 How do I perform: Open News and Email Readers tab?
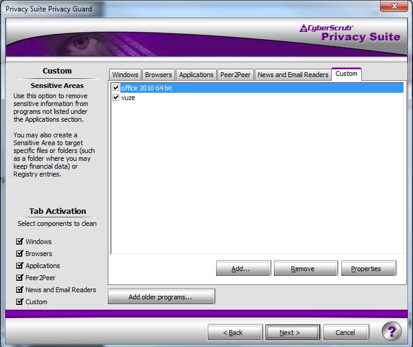click(293, 75)
